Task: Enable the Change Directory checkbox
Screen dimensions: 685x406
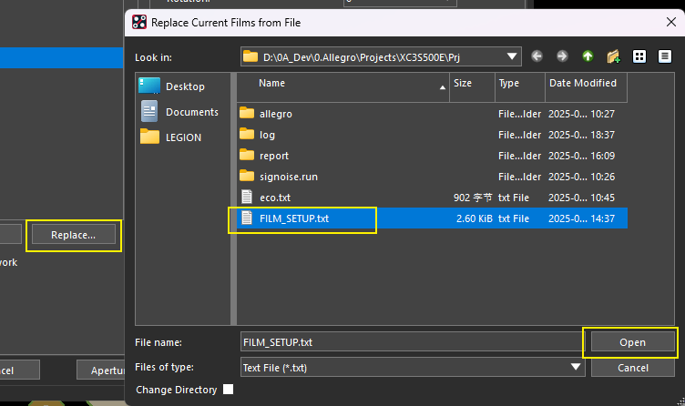Action: click(229, 390)
